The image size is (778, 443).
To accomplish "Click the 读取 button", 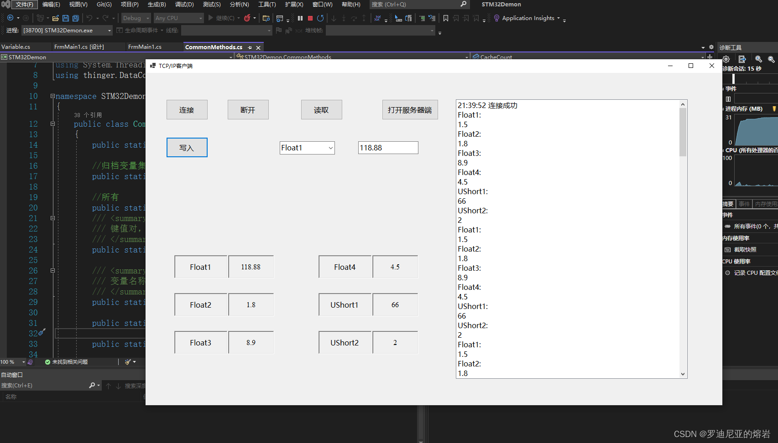I will (322, 110).
